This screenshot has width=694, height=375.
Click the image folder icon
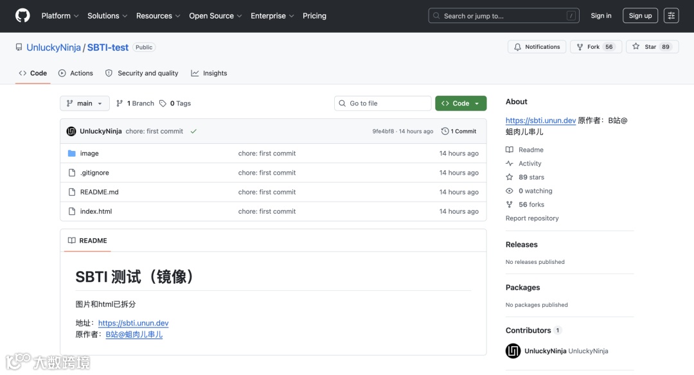[x=72, y=153]
